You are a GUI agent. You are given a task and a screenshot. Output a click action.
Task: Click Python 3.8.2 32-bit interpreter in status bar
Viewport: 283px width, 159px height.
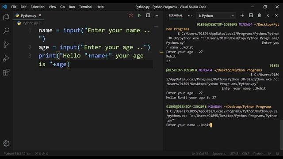pyautogui.click(x=17, y=154)
